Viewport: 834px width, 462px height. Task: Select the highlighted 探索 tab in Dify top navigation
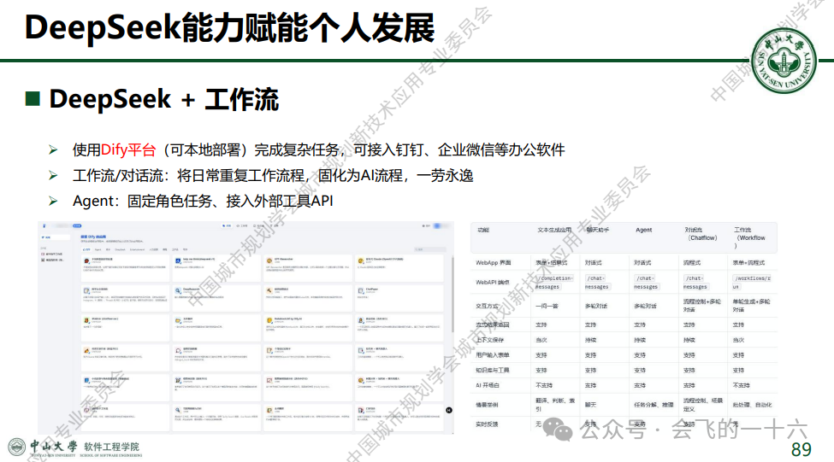[x=227, y=225]
